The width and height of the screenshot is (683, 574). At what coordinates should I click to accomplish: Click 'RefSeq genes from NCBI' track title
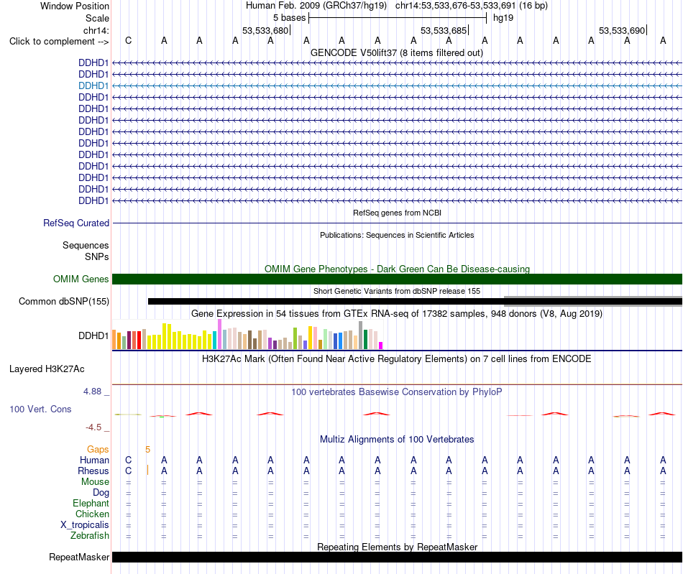point(397,213)
